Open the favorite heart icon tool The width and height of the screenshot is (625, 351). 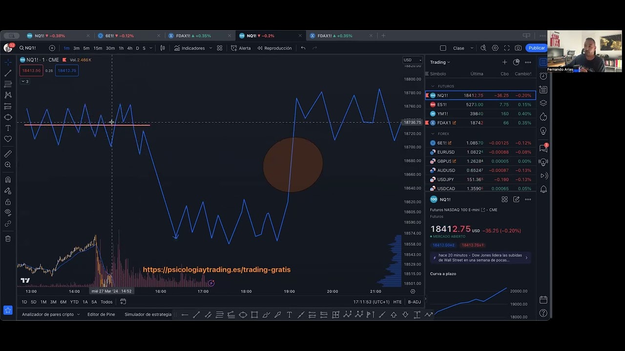8,139
